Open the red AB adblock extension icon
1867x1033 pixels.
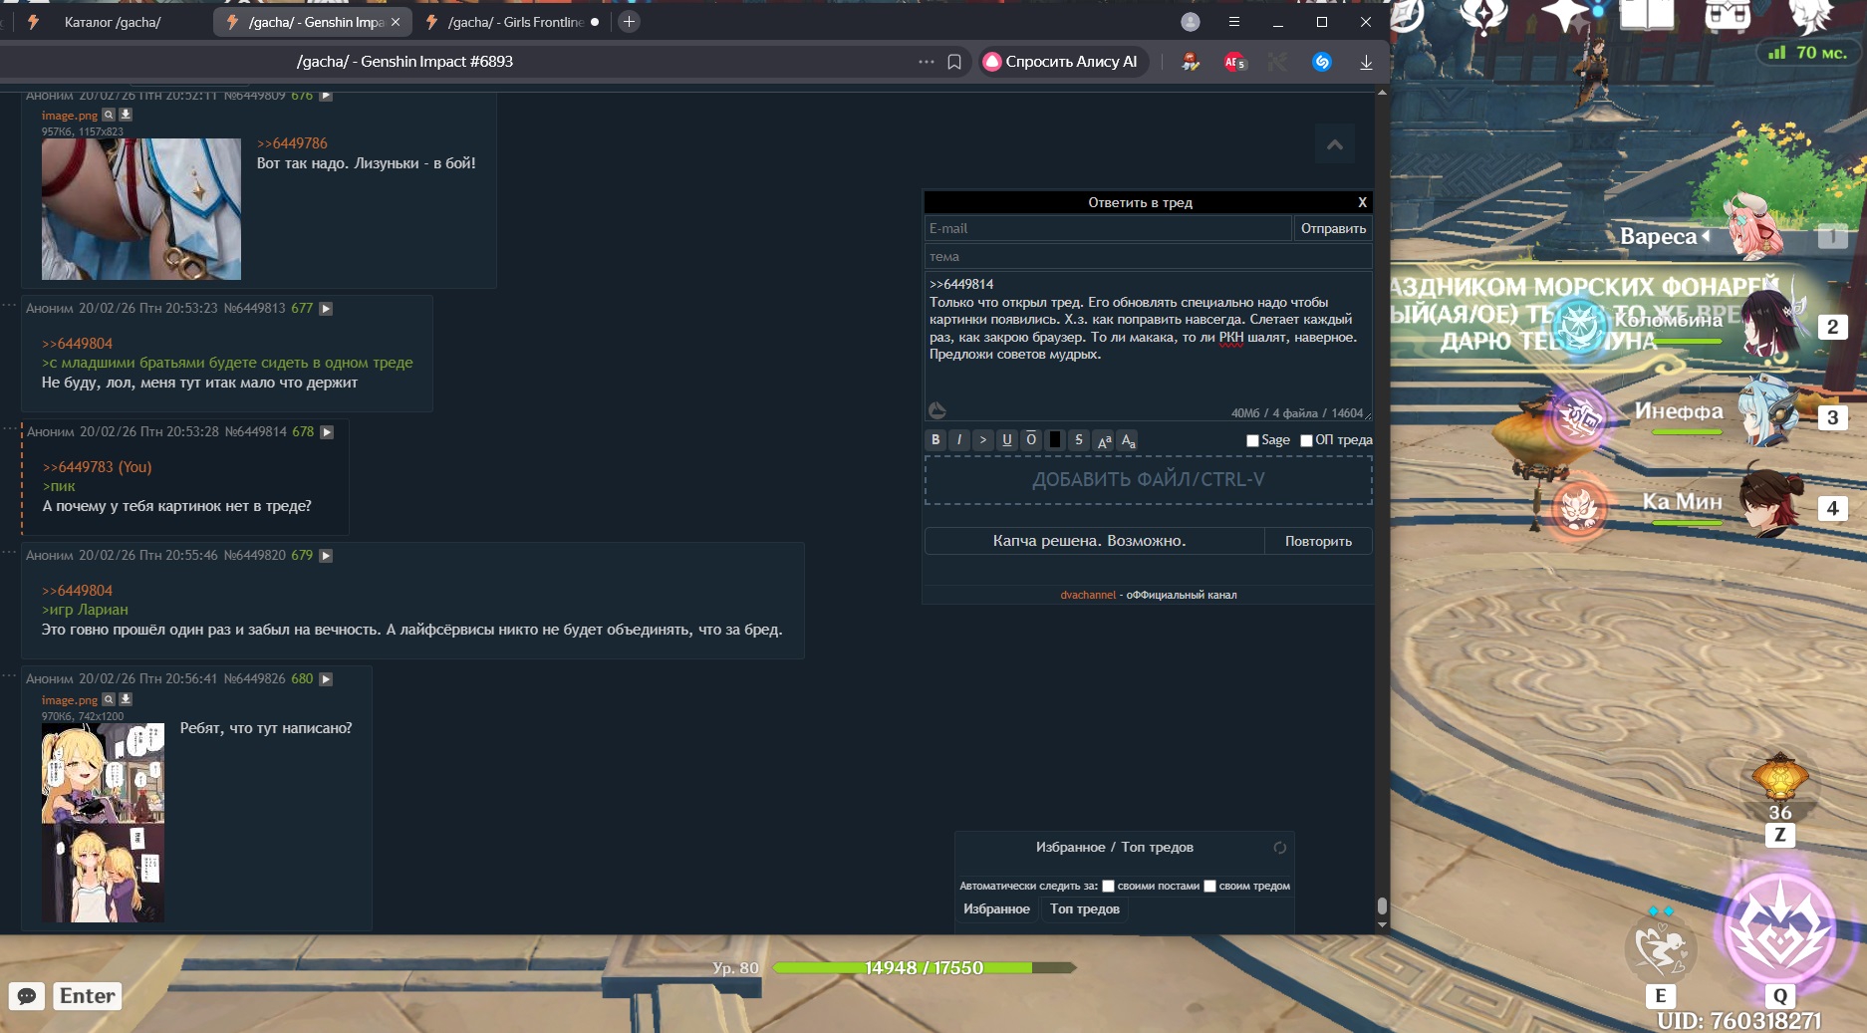(x=1234, y=62)
